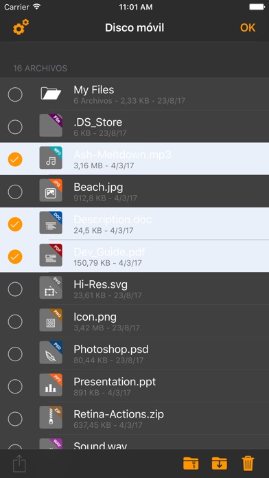Viewport: 269px width, 478px height.
Task: Delete selected files with trash icon
Action: (248, 464)
